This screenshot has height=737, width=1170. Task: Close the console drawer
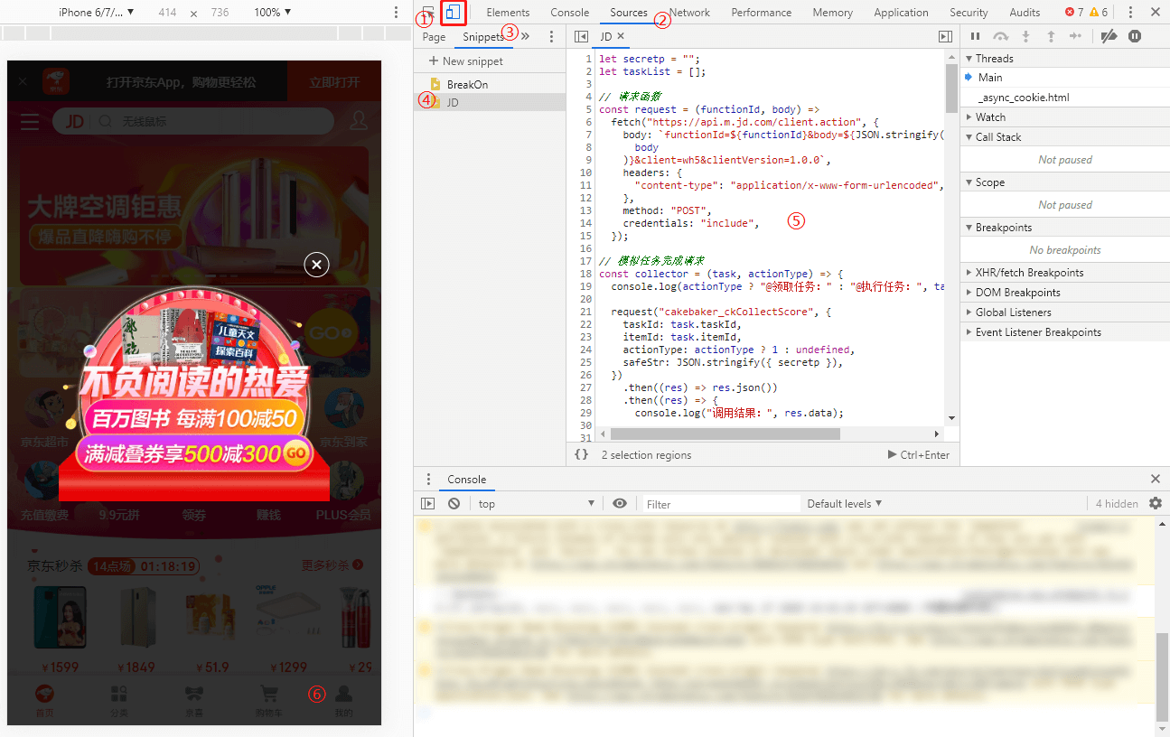pyautogui.click(x=1156, y=479)
